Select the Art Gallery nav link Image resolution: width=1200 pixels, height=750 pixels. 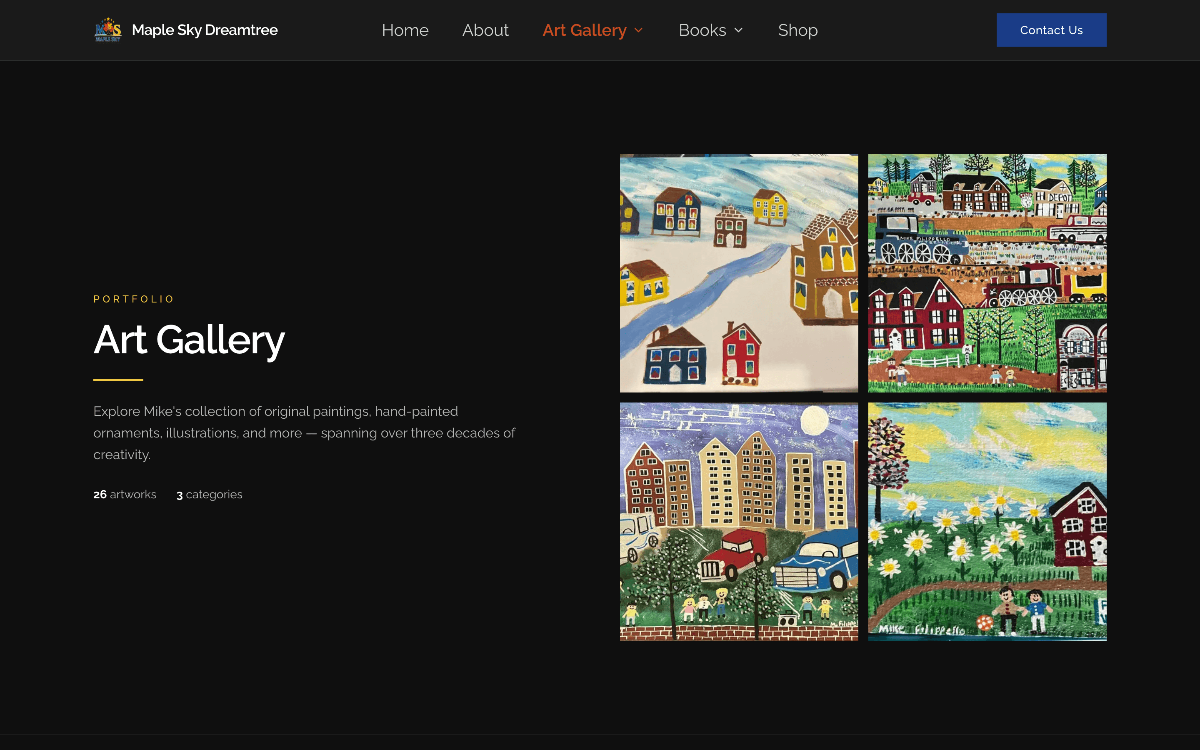584,30
